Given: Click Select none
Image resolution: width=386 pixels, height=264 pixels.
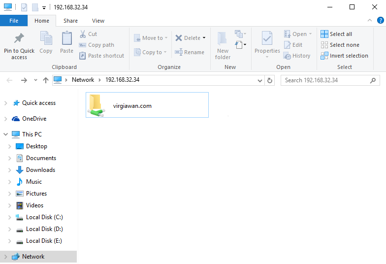Looking at the screenshot, I should point(340,45).
